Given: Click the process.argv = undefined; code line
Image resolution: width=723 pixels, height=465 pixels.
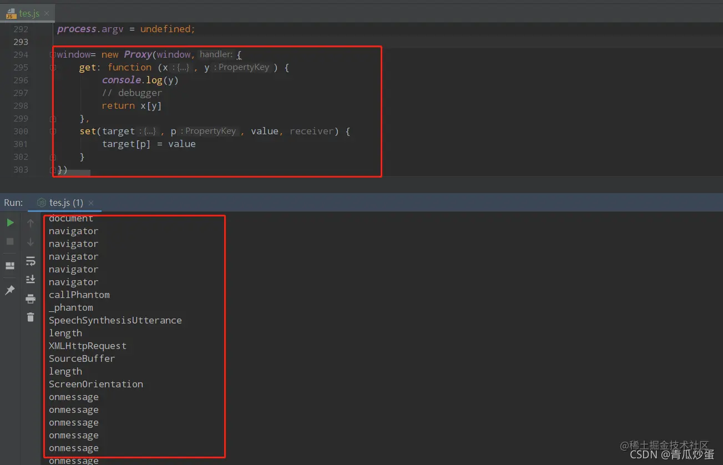Looking at the screenshot, I should [127, 29].
